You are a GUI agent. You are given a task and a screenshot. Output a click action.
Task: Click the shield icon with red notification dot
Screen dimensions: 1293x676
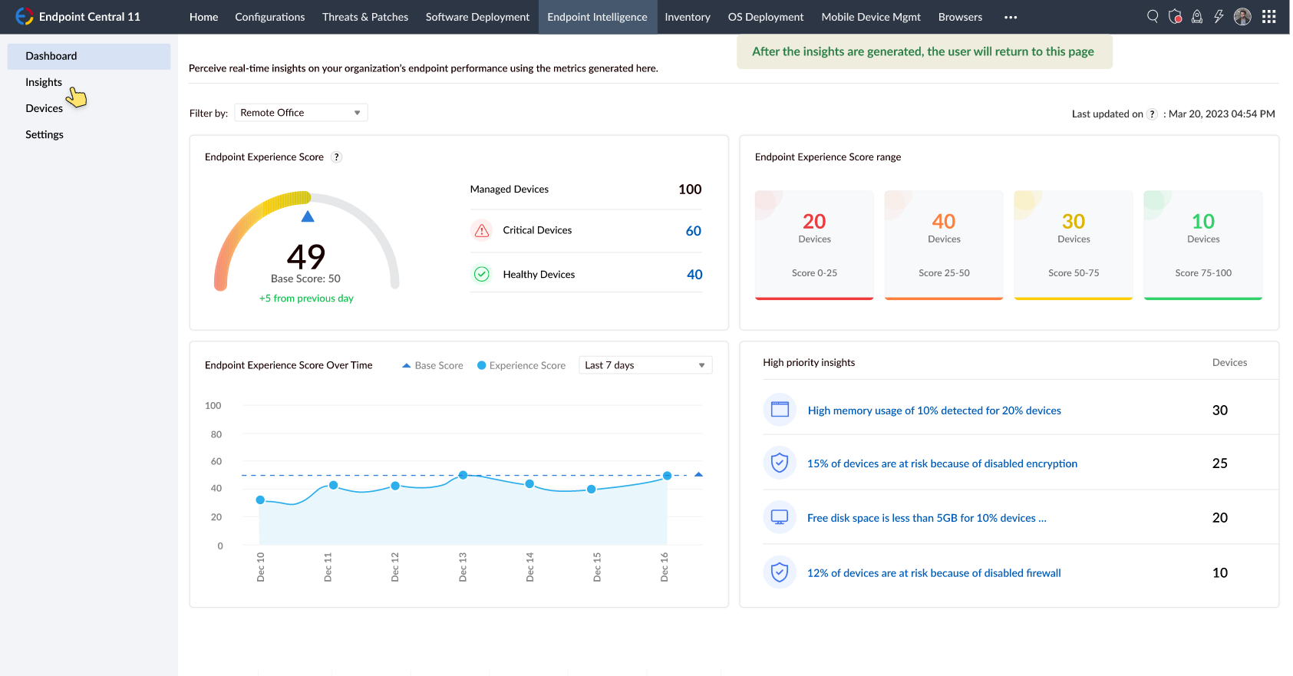point(1175,16)
